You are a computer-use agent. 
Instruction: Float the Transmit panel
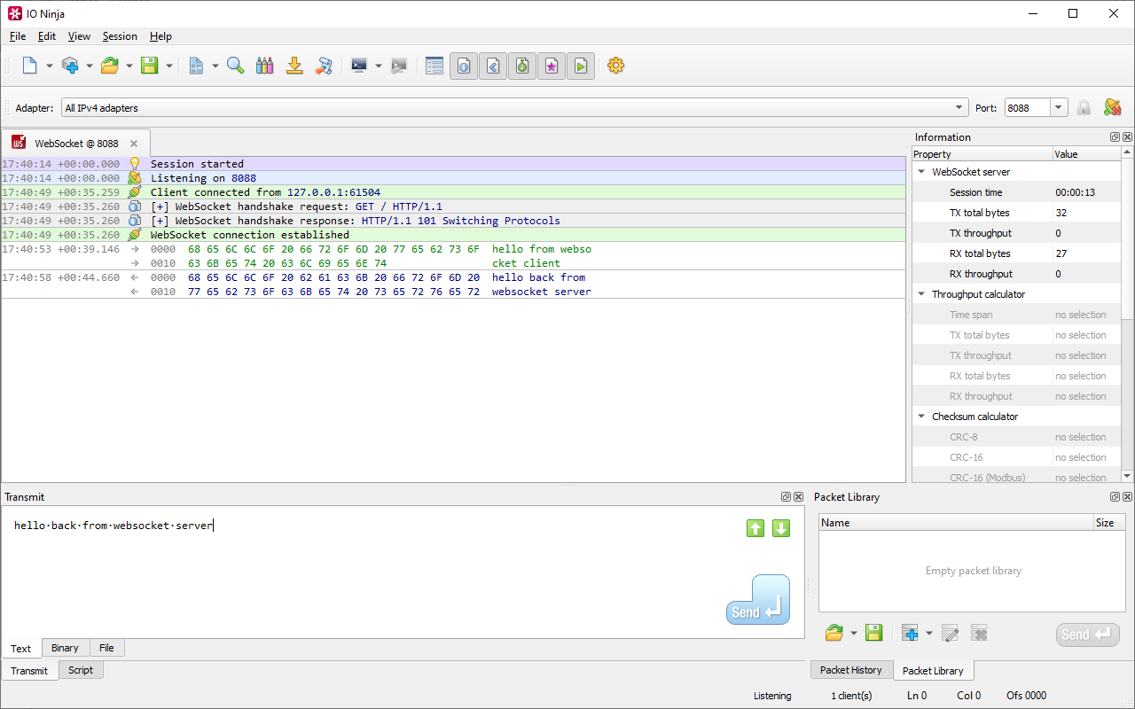(786, 497)
